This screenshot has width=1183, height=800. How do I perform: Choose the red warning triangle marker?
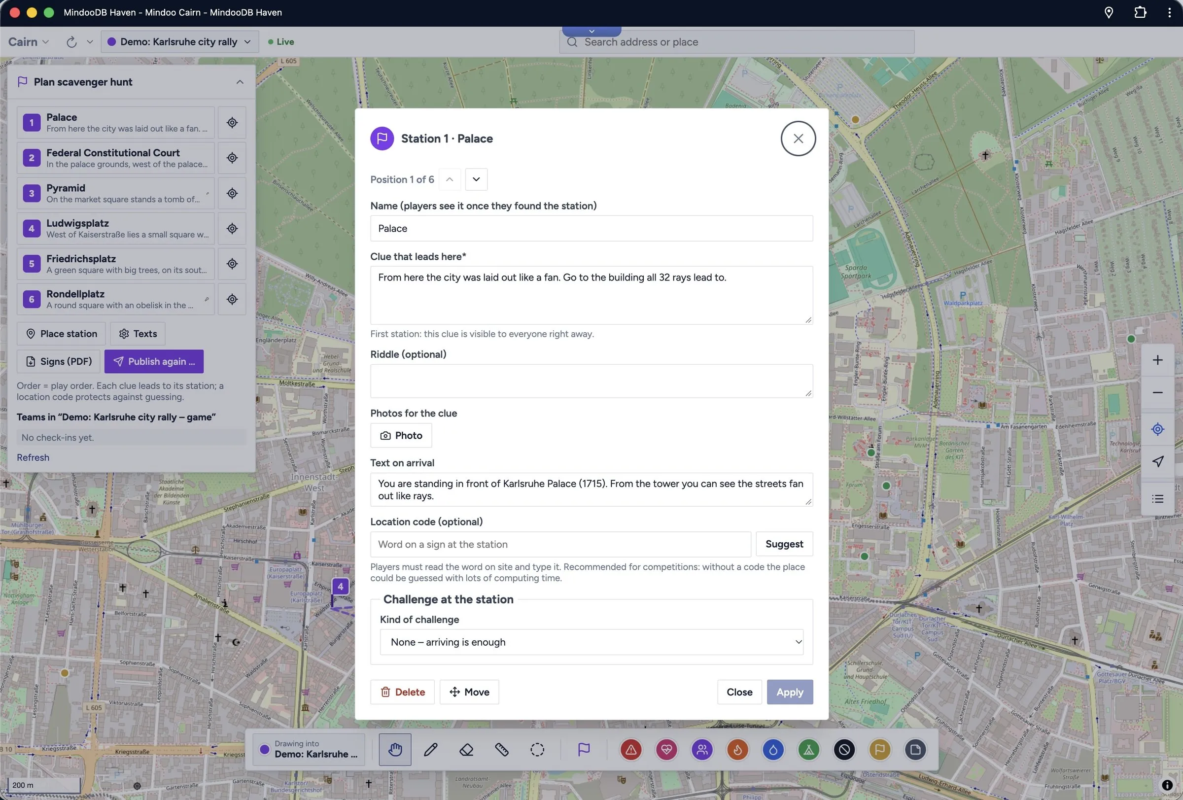click(631, 749)
